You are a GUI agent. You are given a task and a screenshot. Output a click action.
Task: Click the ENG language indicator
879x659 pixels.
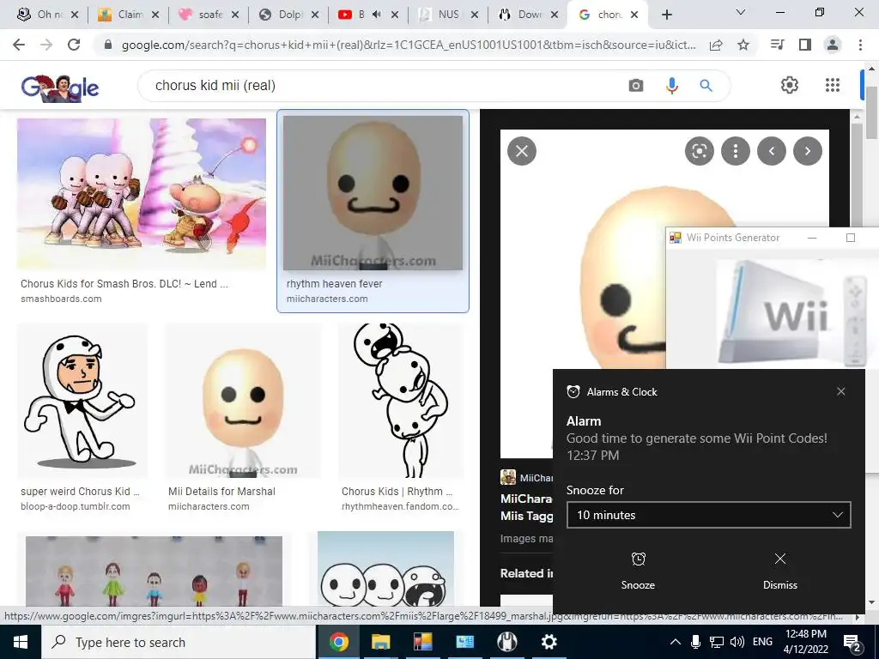(x=762, y=642)
